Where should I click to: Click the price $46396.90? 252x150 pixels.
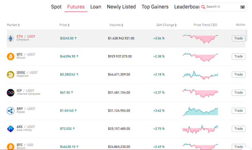68,56
